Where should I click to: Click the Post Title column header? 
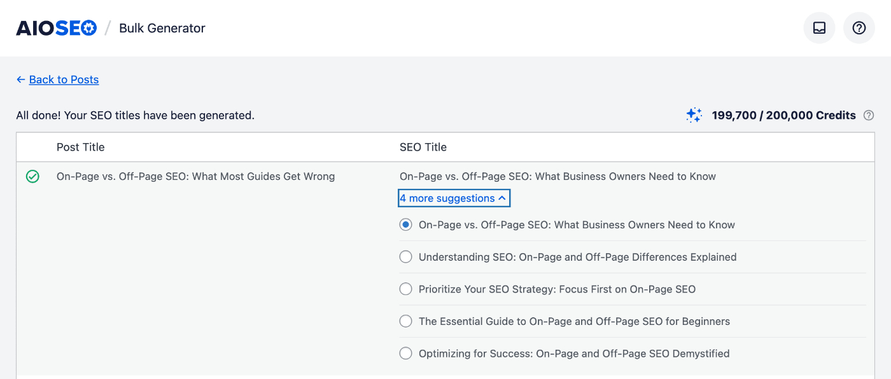[80, 147]
